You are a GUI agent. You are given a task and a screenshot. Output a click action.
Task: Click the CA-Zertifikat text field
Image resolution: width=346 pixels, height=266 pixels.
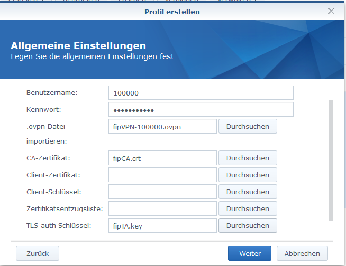[x=162, y=158]
